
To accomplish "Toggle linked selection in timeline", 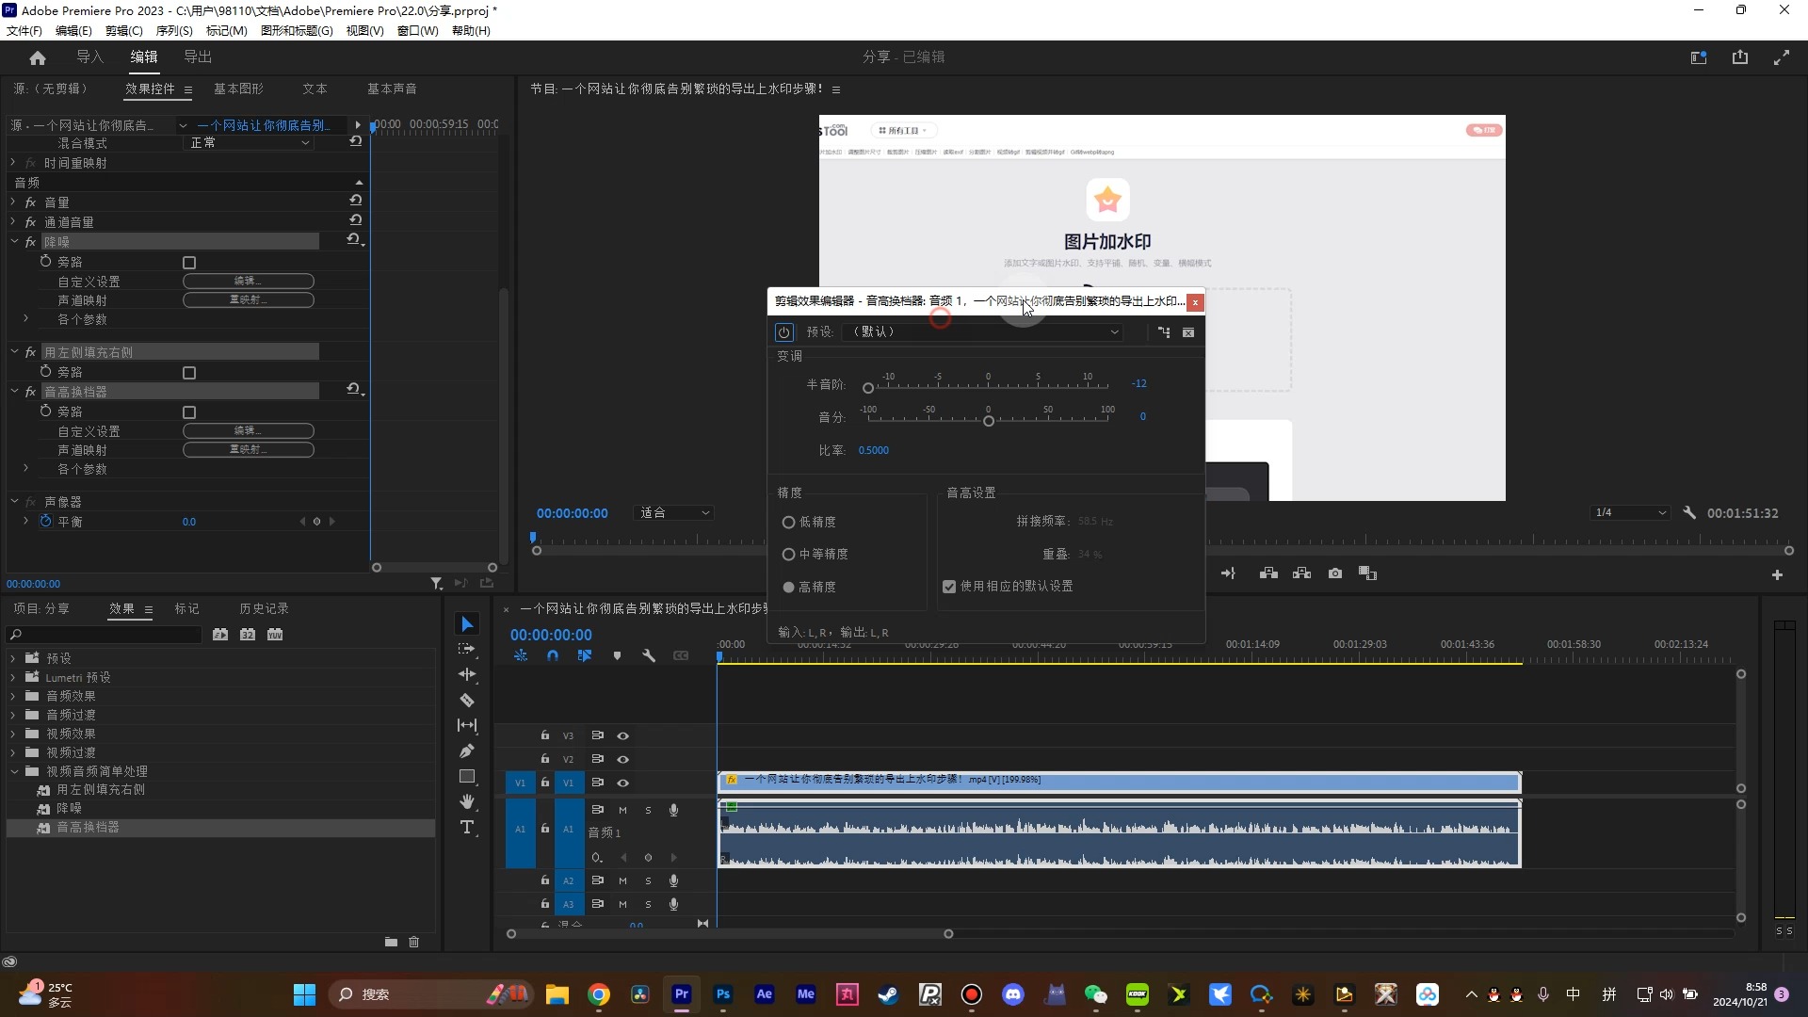I will click(x=585, y=655).
